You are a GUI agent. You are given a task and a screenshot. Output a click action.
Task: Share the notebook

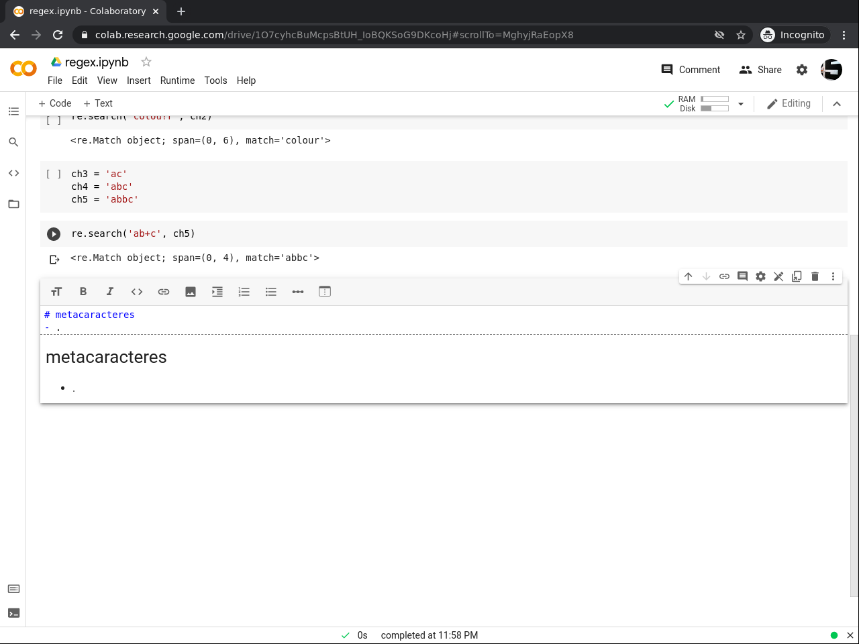760,70
